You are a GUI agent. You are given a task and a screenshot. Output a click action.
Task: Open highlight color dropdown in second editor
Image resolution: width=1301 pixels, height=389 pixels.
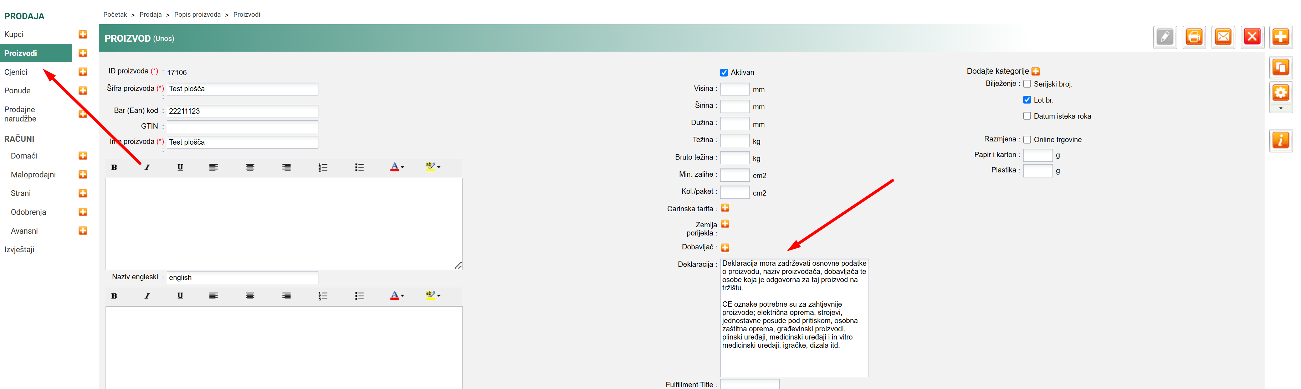click(x=439, y=296)
